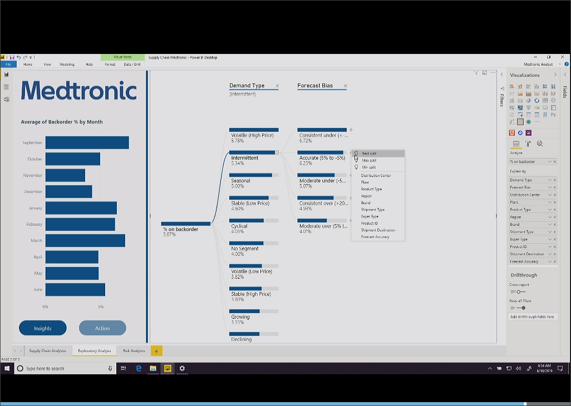
Task: Toggle the Keep all filters switch
Action: tap(521, 308)
